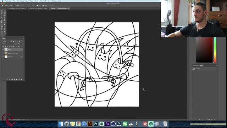Image resolution: width=227 pixels, height=128 pixels.
Task: Create a new layer in Layers panel
Action: 19,79
